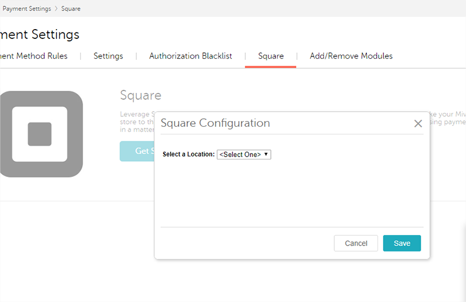Switch to the Settings tab
The height and width of the screenshot is (302, 466).
click(108, 56)
